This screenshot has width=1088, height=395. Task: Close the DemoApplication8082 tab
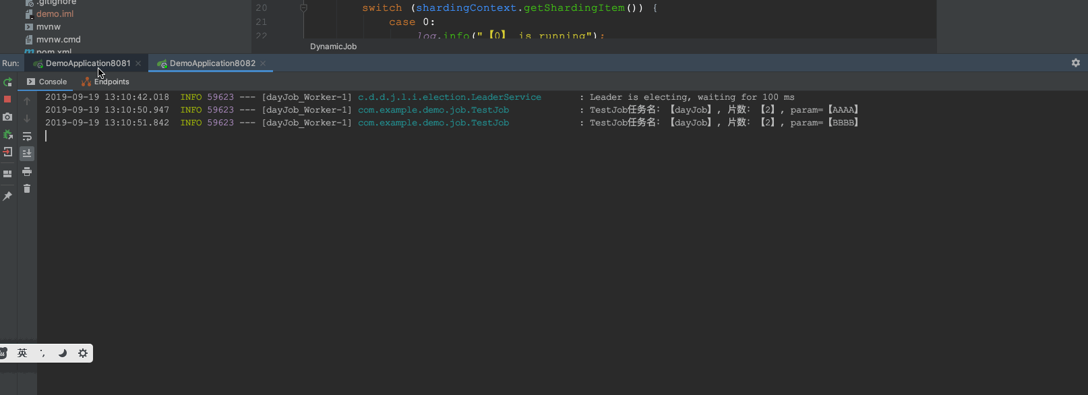(x=263, y=63)
